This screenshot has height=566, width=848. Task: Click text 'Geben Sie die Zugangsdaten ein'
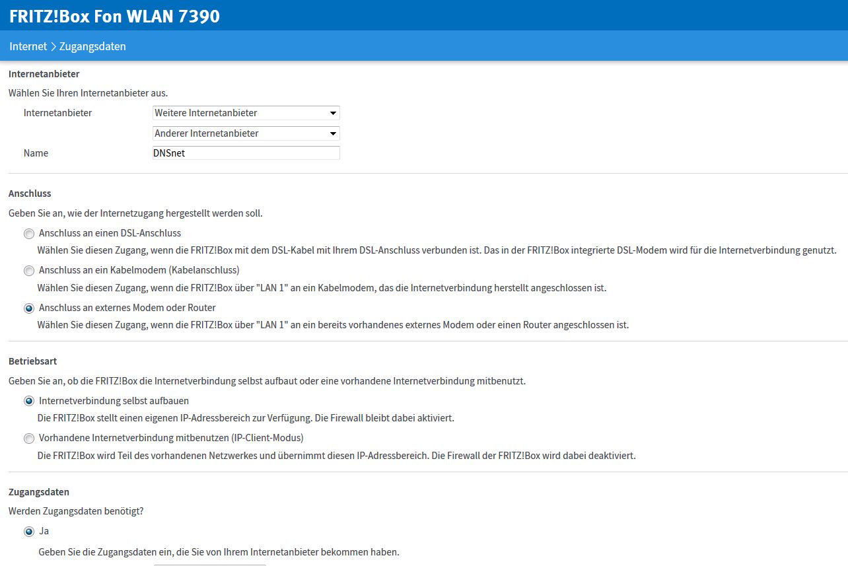[219, 552]
